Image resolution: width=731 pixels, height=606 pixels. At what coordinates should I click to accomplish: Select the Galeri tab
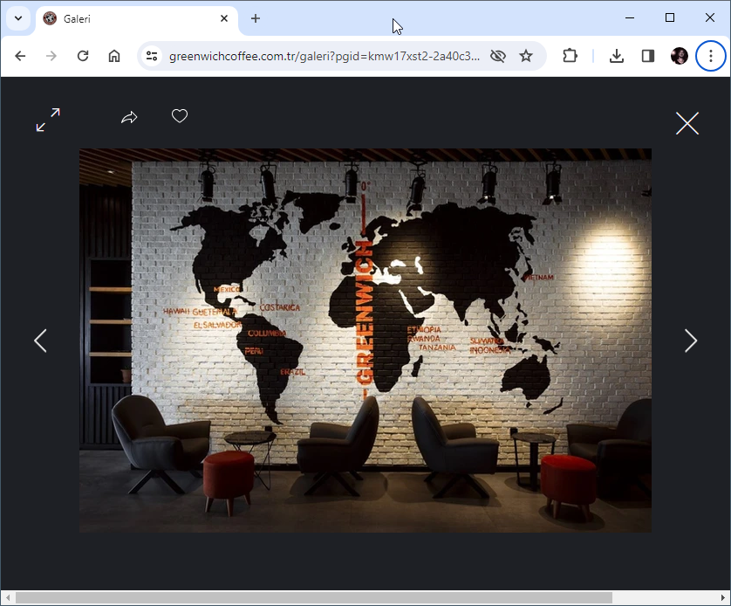(x=137, y=19)
